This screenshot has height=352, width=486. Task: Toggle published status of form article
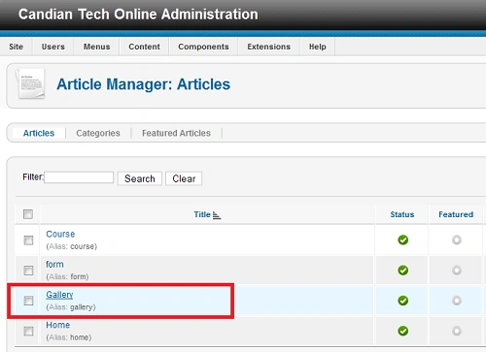[x=403, y=271]
